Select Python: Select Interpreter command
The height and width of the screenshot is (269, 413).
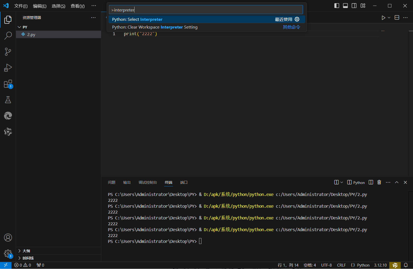pyautogui.click(x=207, y=19)
